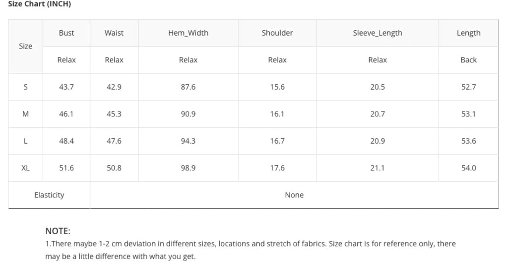
Task: Click hem width value 90.9
Action: pyautogui.click(x=188, y=114)
